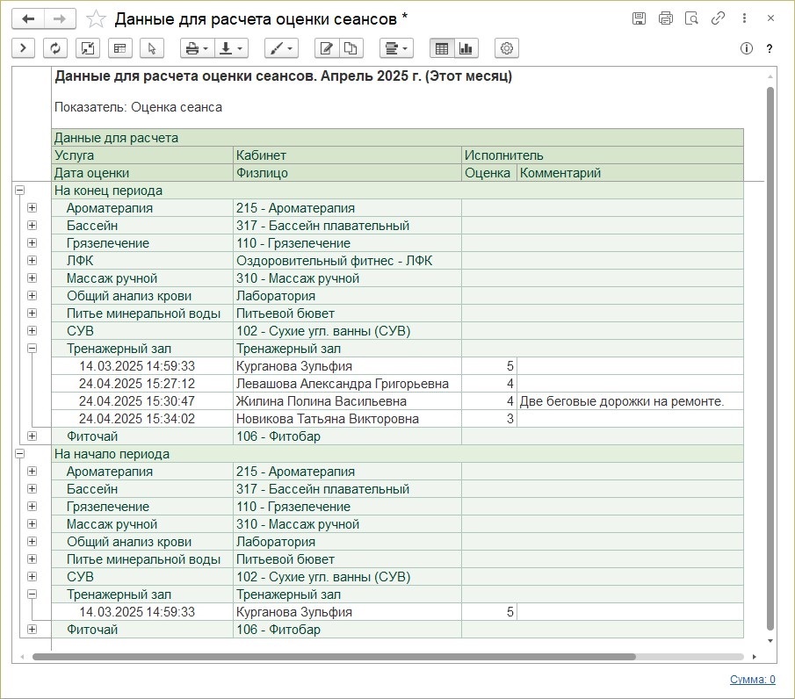This screenshot has height=699, width=795.
Task: Click the horizontal scrollbar at bottom
Action: [334, 656]
